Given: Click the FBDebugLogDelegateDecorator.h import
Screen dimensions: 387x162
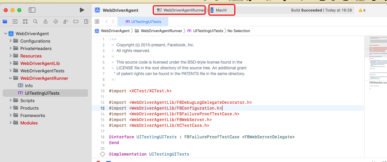Looking at the screenshot, I should coord(180,102).
